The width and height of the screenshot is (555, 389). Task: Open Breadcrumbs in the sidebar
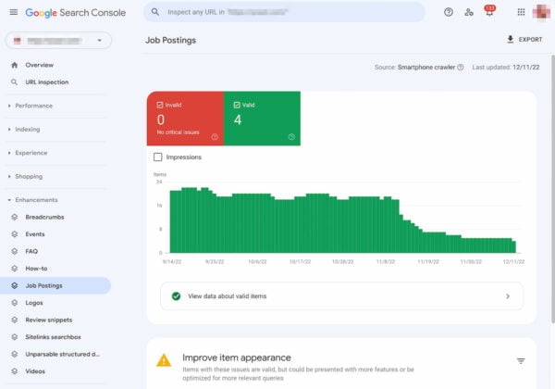(44, 217)
